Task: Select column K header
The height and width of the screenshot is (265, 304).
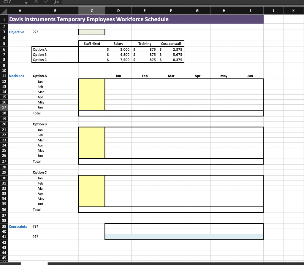Action: (x=294, y=11)
